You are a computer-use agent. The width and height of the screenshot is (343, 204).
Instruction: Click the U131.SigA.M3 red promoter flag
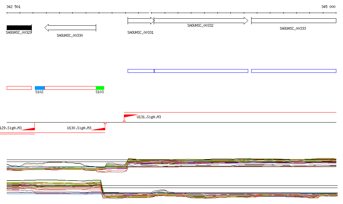[x=129, y=116]
